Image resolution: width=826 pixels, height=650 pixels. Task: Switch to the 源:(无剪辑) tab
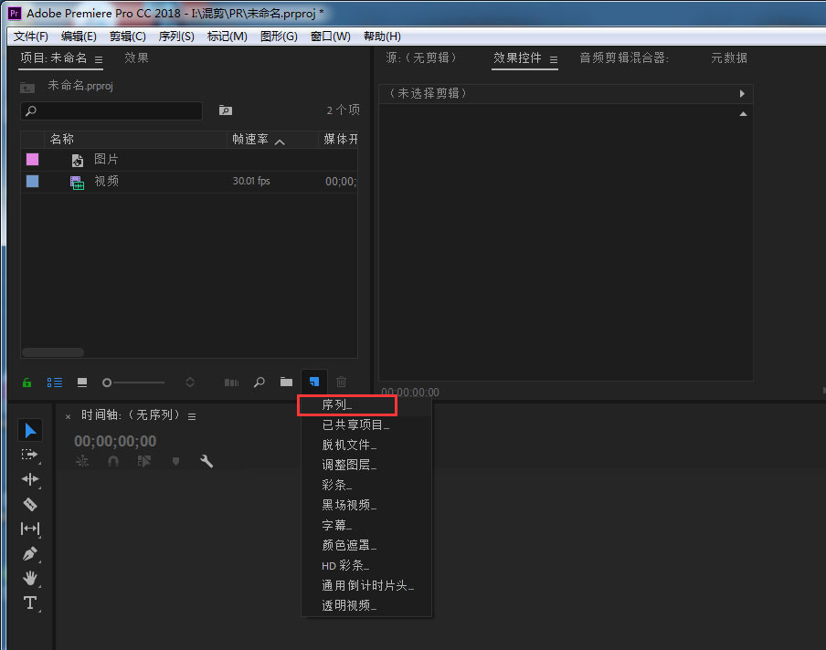click(421, 58)
